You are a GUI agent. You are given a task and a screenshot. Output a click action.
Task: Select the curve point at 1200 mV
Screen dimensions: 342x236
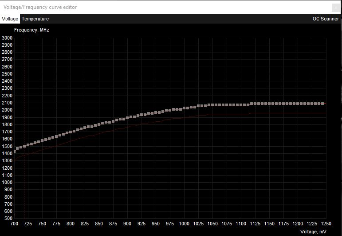298,104
